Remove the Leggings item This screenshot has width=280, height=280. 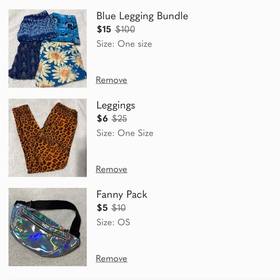pos(112,169)
